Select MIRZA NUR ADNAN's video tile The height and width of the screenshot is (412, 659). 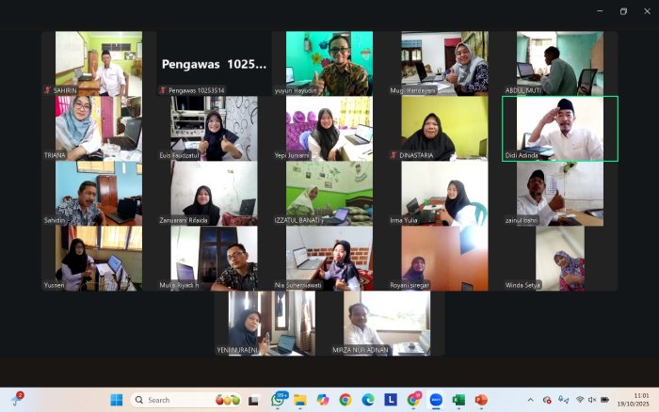[386, 323]
